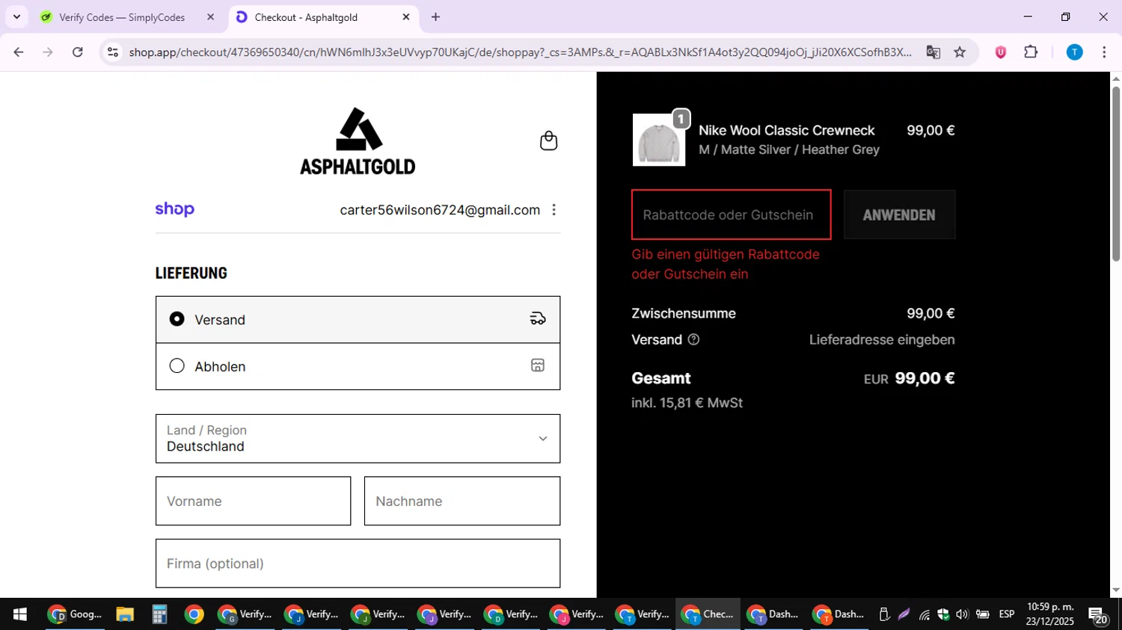The image size is (1122, 630).
Task: Click the delivery truck icon in Versand row
Action: [x=538, y=319]
